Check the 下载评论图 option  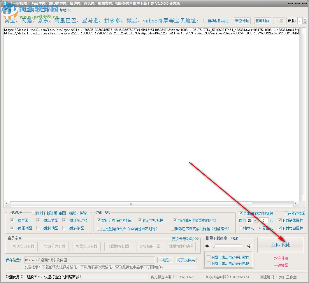pos(64,228)
